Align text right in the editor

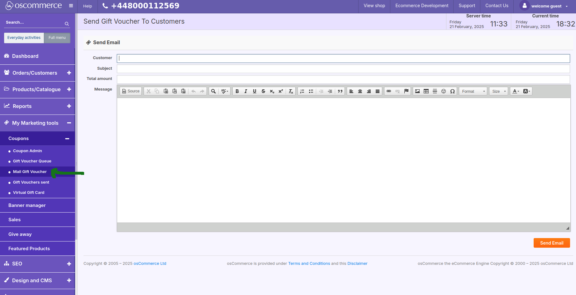[369, 91]
